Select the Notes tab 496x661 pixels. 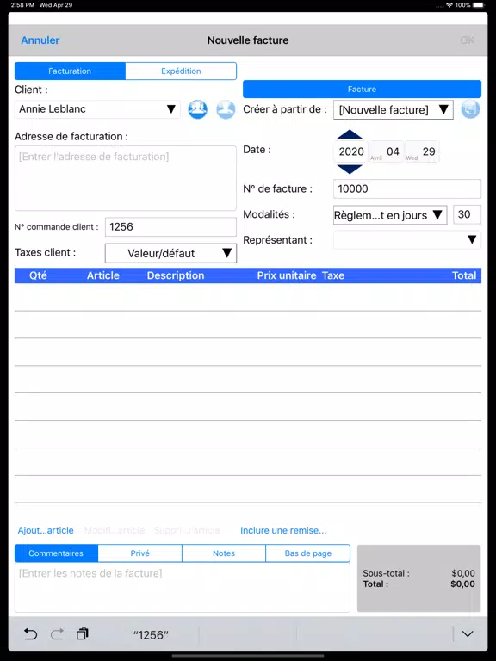tap(224, 553)
